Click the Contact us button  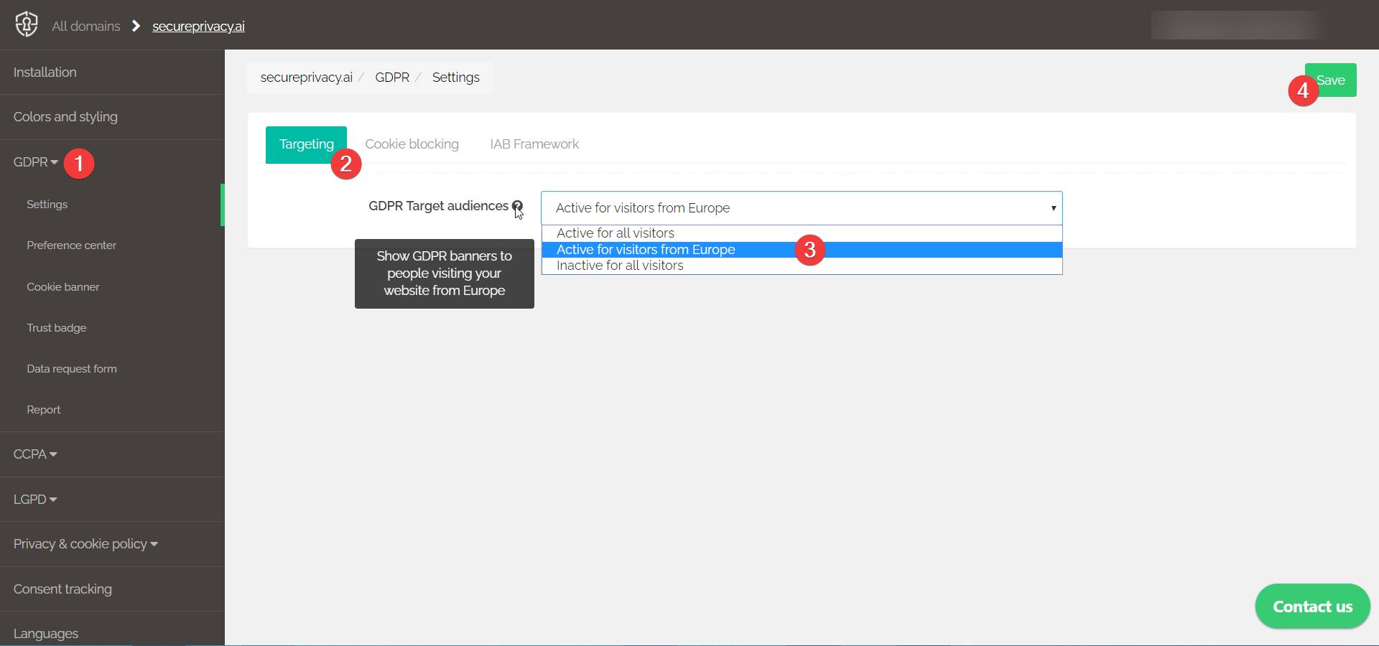[1311, 605]
